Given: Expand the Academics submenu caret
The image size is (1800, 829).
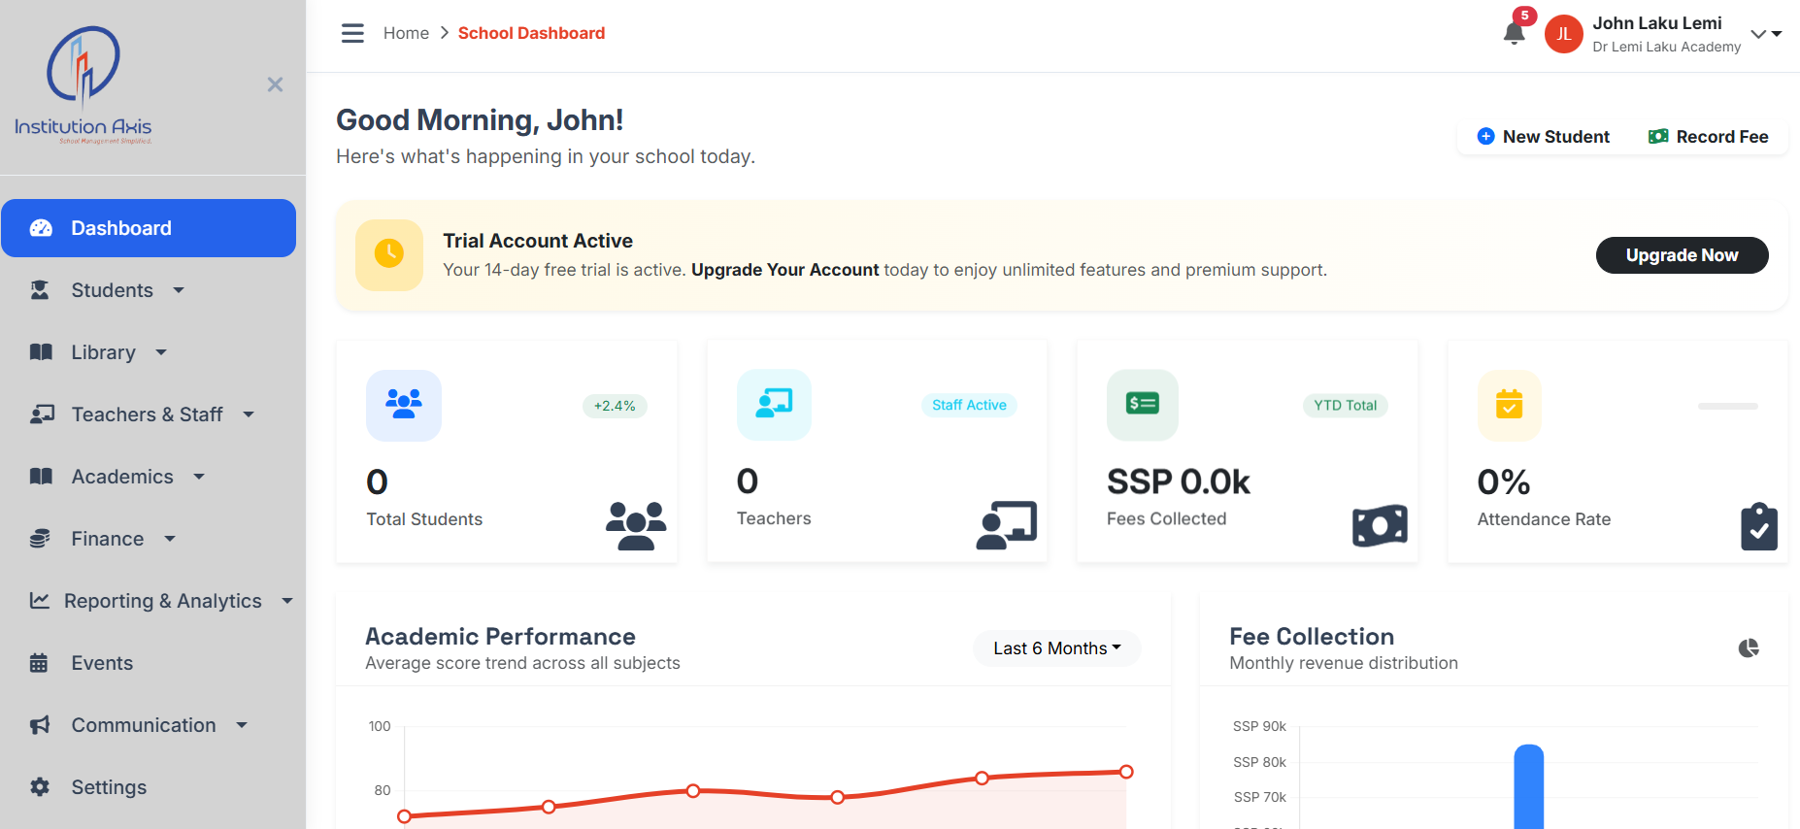Looking at the screenshot, I should [x=199, y=477].
